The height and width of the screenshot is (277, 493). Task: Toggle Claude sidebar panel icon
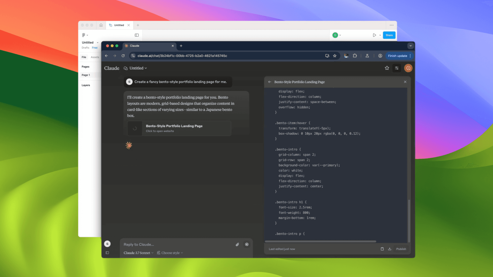click(107, 253)
